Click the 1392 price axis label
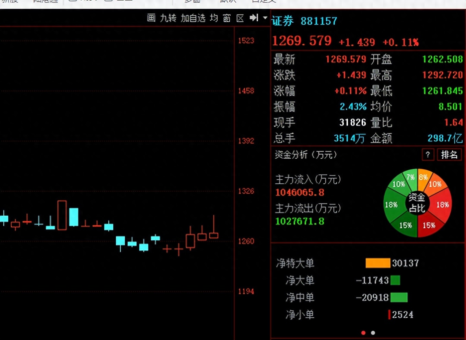Viewport: 466px width, 340px height. (x=246, y=141)
